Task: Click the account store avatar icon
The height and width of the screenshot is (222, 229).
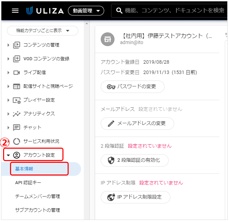Action: tap(108, 39)
